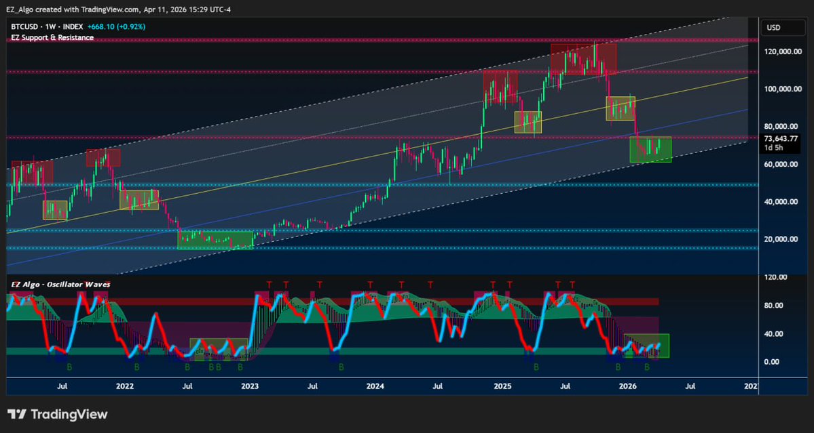Click the oscillator 120.00 scale label
The width and height of the screenshot is (814, 433).
[775, 278]
